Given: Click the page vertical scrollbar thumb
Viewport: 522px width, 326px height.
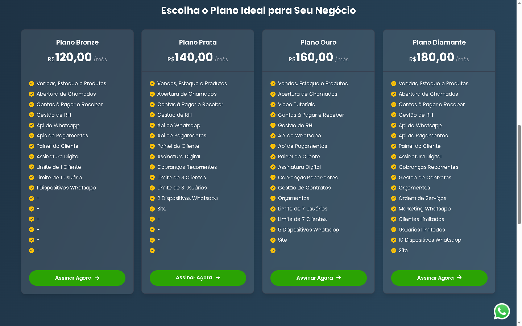Looking at the screenshot, I should tap(519, 174).
